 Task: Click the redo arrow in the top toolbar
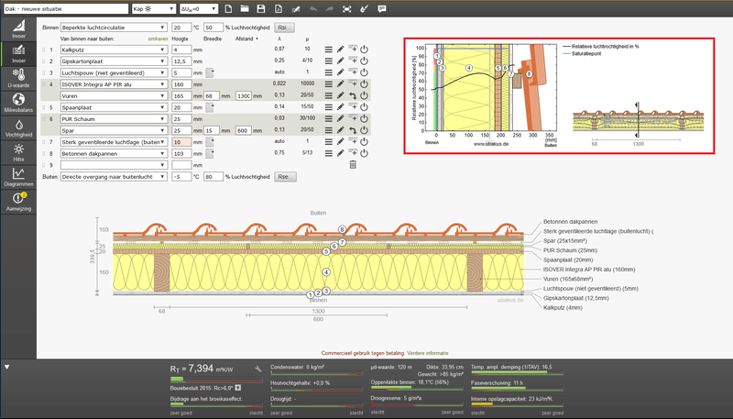click(330, 9)
